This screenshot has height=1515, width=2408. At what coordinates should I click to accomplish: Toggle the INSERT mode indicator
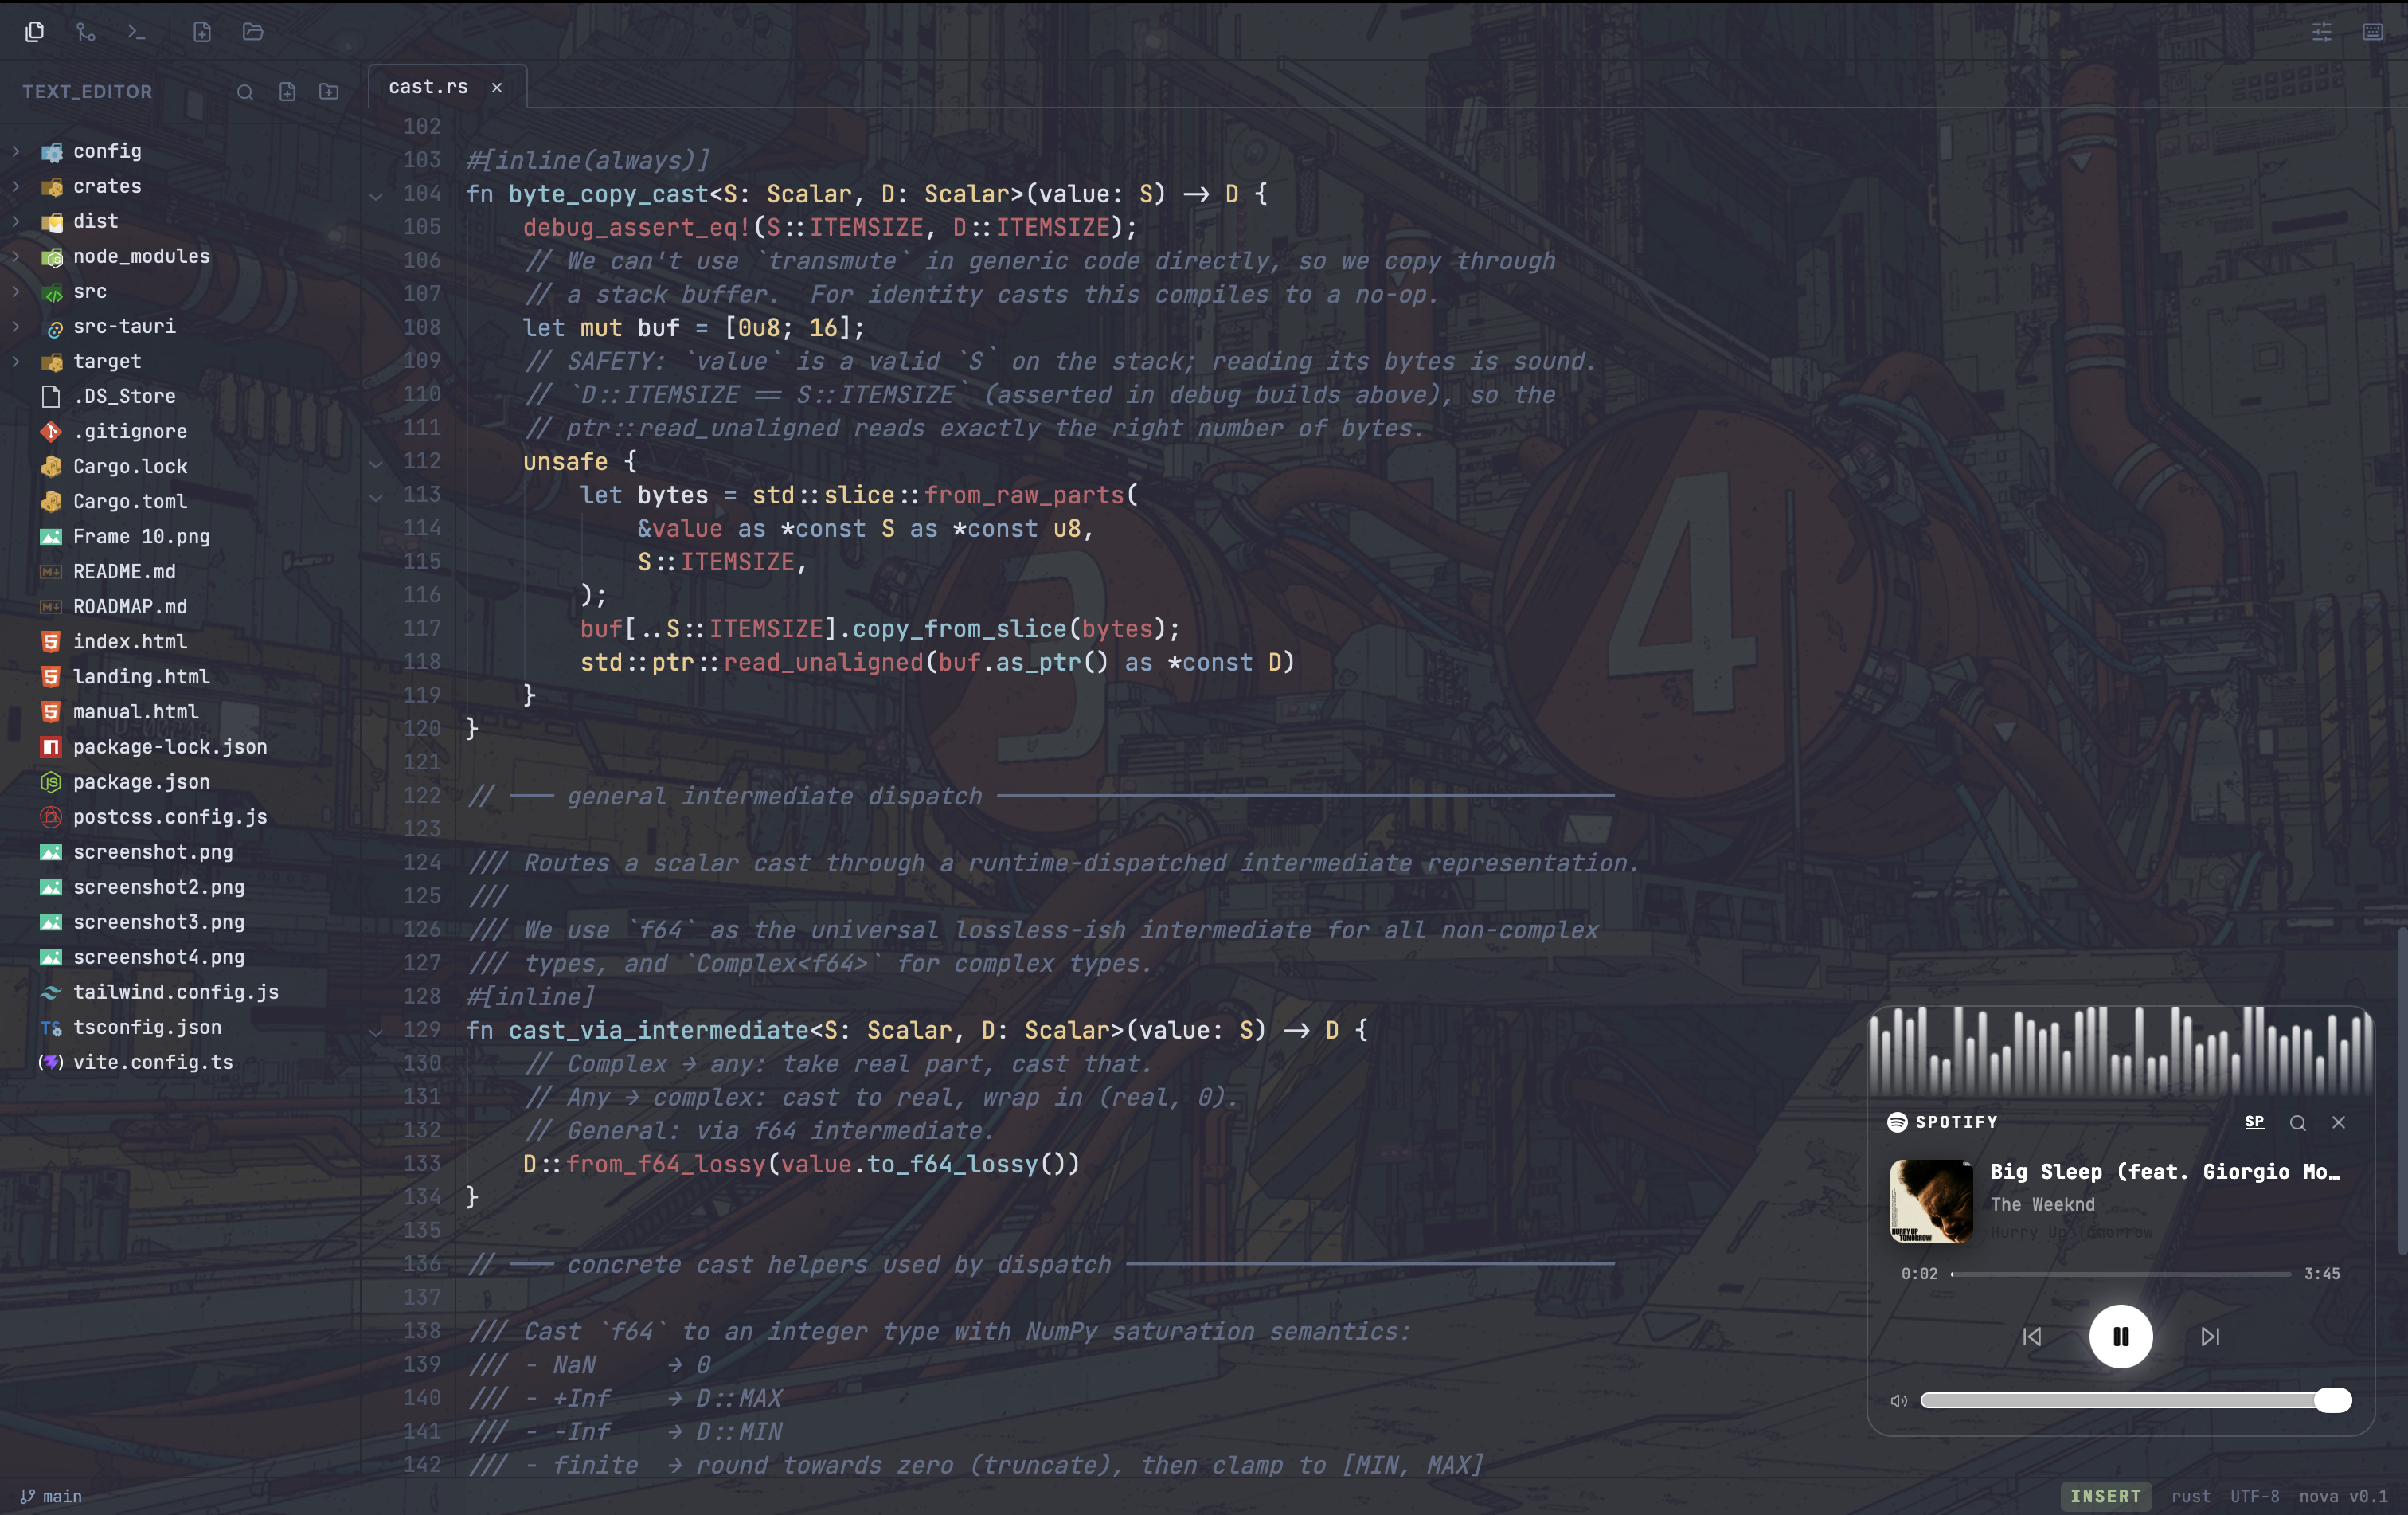pos(2105,1496)
